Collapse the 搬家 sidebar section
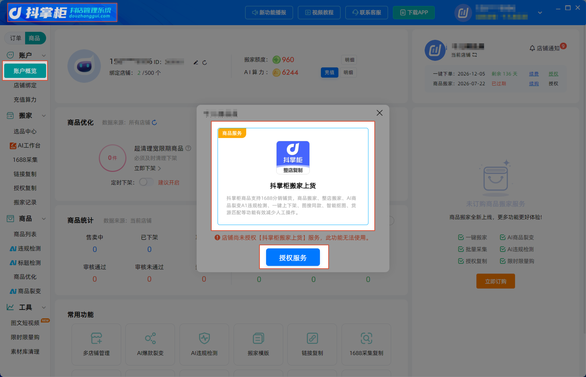The height and width of the screenshot is (377, 586). click(x=44, y=115)
